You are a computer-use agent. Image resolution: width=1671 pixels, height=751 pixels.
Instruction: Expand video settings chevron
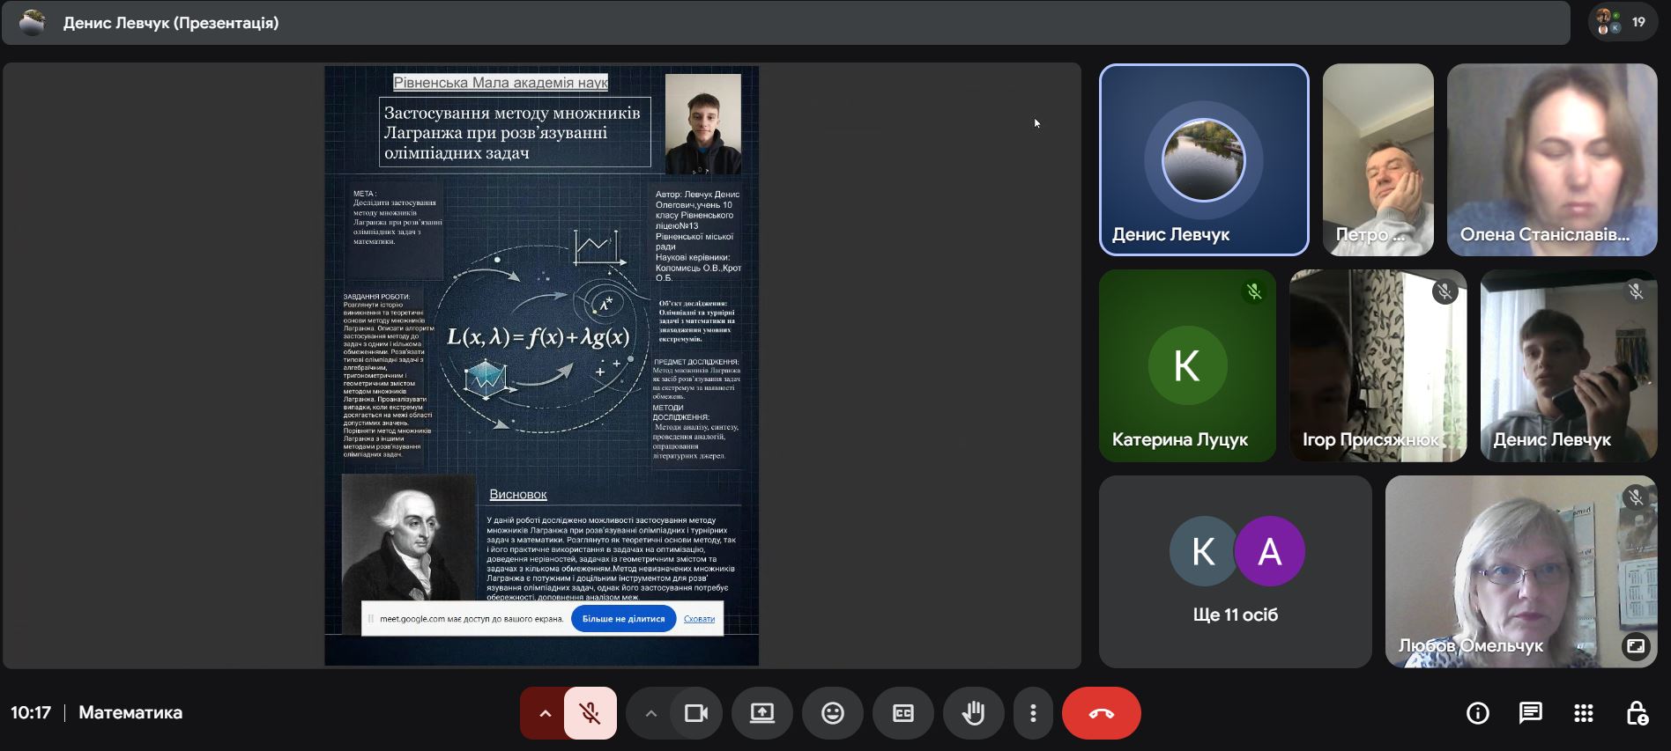(x=650, y=713)
